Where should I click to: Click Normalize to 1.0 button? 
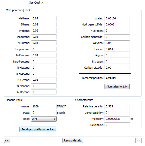pos(117,86)
